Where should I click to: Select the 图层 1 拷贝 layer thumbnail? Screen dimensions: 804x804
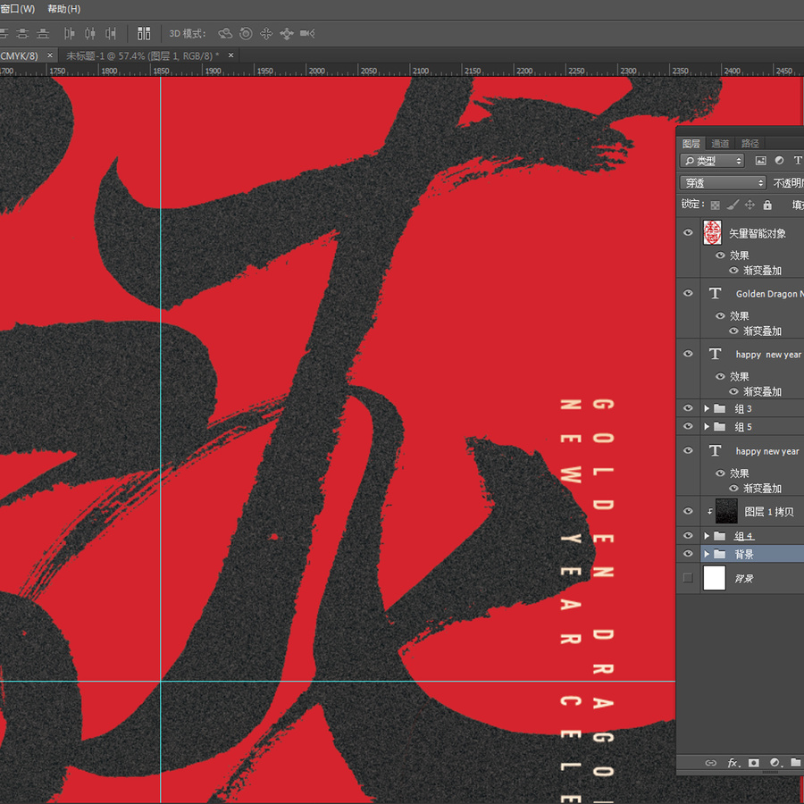pyautogui.click(x=726, y=511)
